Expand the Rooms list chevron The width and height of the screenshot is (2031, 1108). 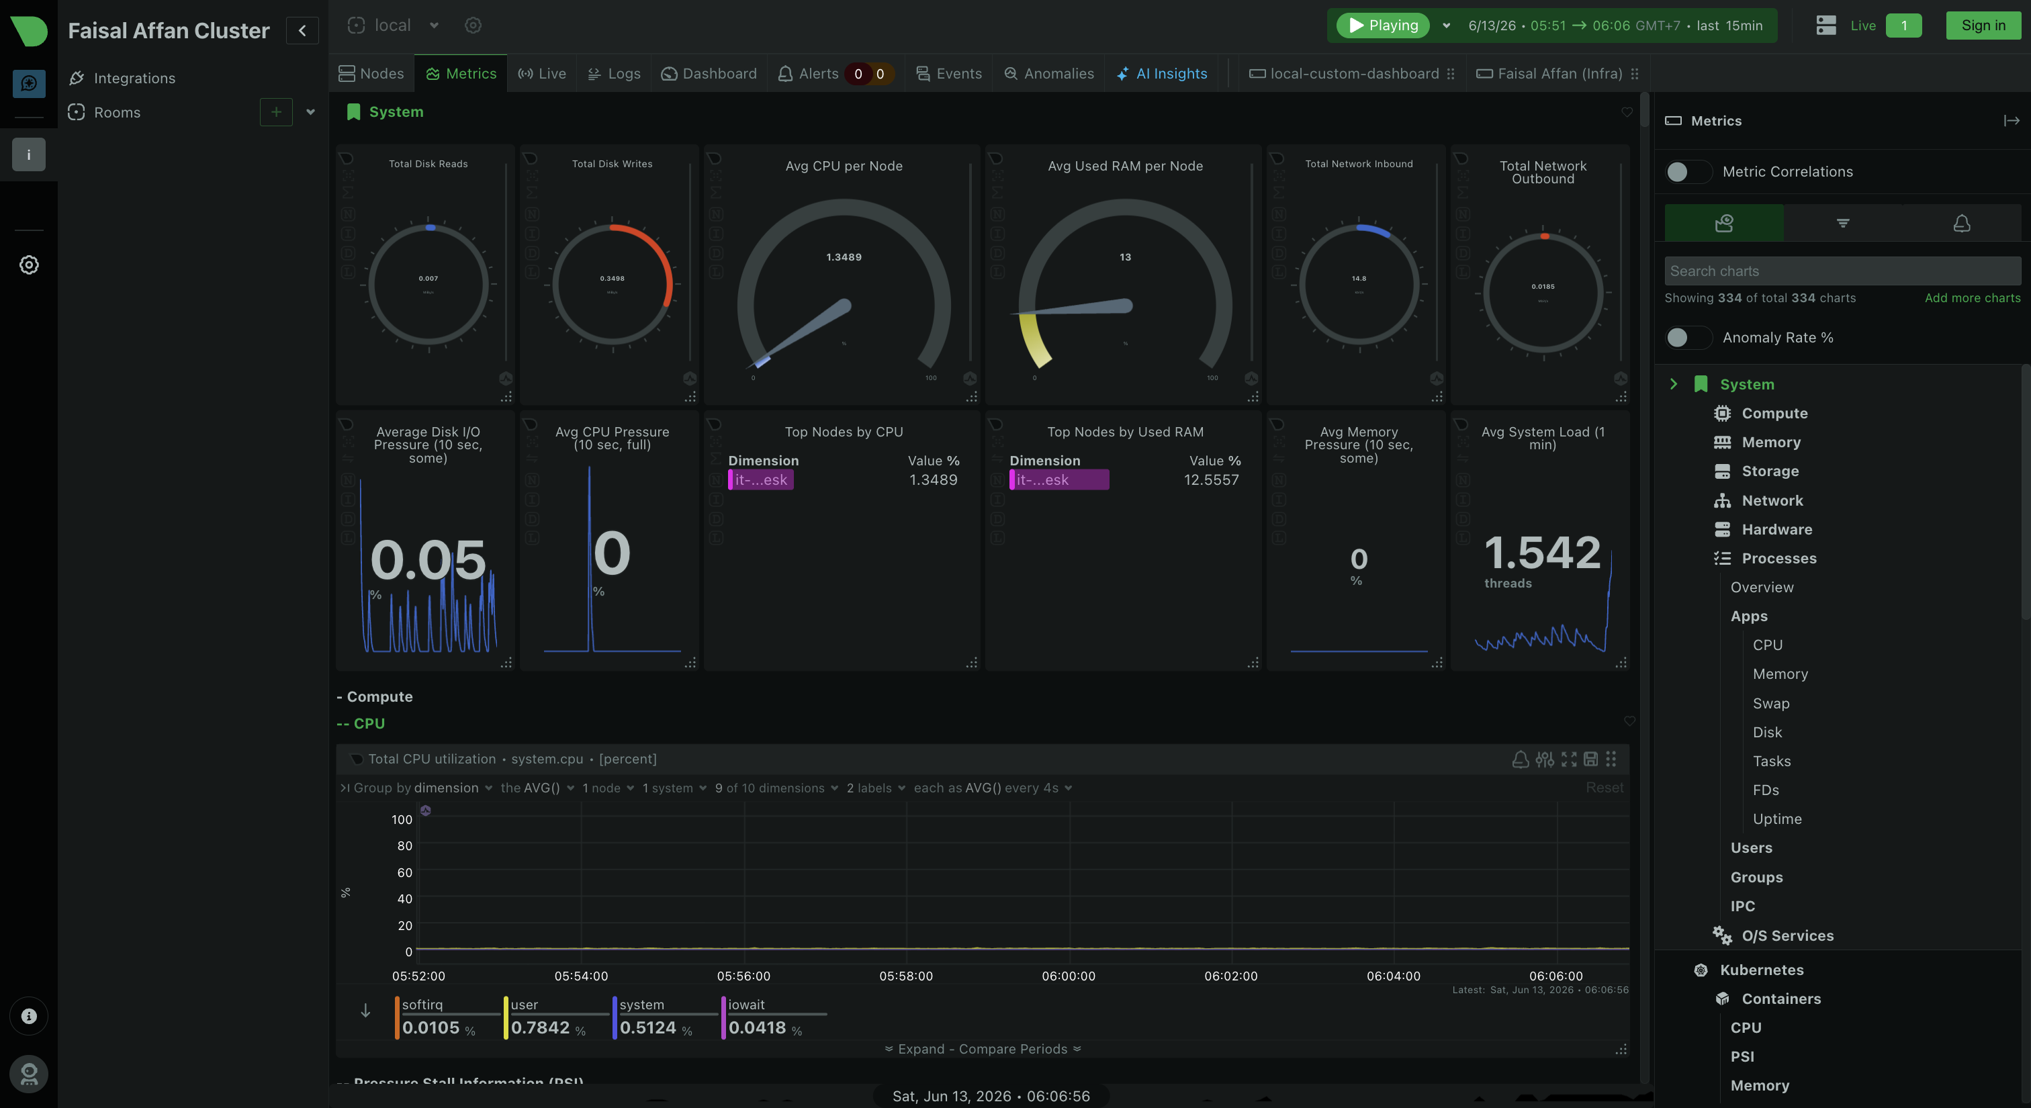pos(311,112)
